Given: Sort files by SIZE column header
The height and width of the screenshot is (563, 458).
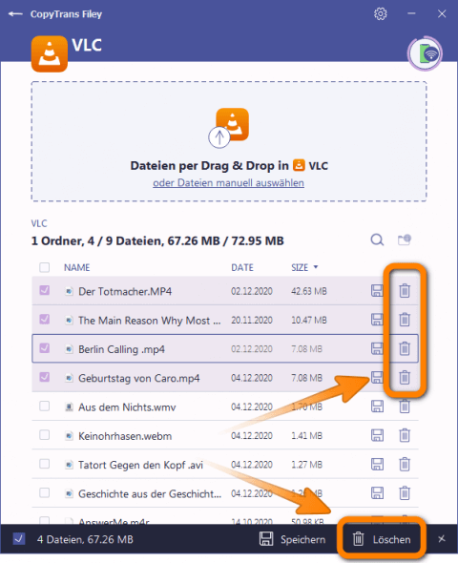Looking at the screenshot, I should coord(300,267).
